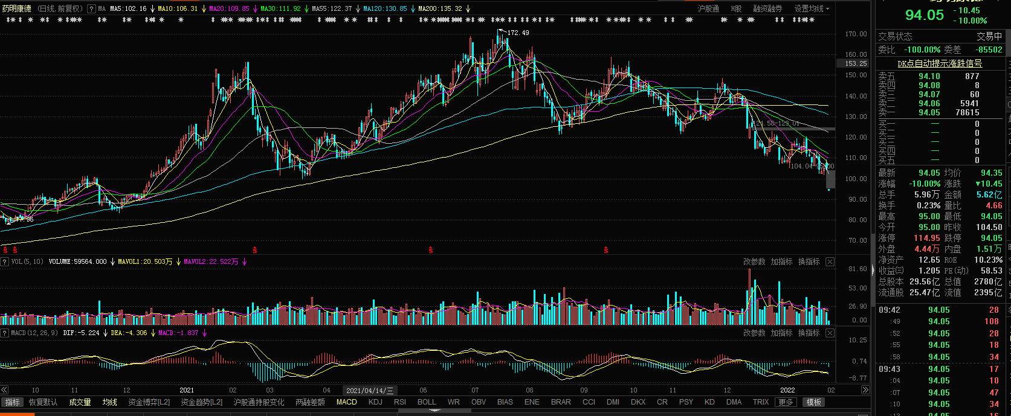The height and width of the screenshot is (416, 1011).
Task: Click the first red $ marker under the chart
Action: pyautogui.click(x=5, y=249)
